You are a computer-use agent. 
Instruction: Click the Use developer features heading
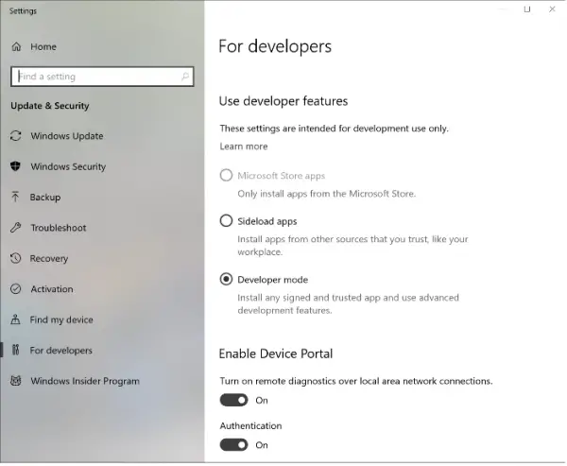[x=283, y=101]
